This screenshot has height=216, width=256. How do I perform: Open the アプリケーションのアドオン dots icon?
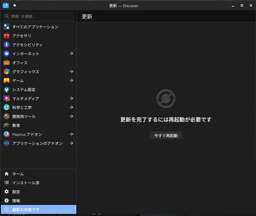tap(6, 143)
